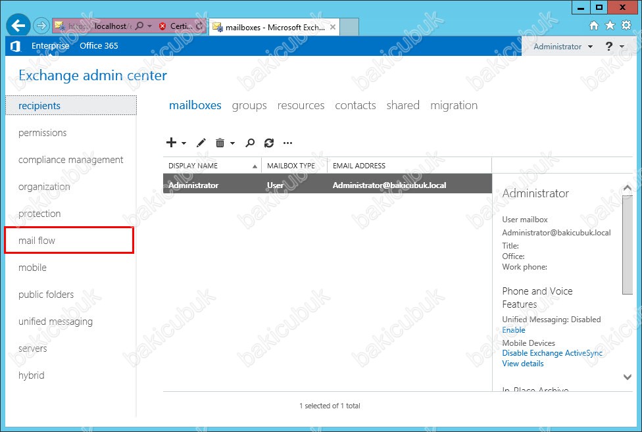Click the Refresh list icon

pyautogui.click(x=269, y=143)
